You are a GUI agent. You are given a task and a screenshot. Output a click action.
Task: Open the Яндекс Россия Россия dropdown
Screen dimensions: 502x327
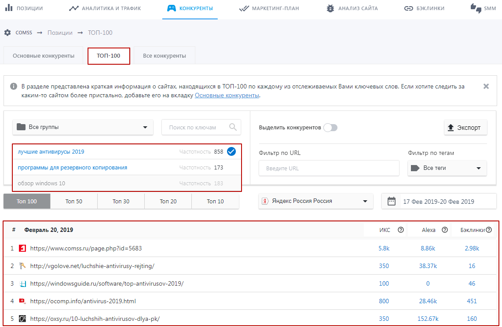(315, 201)
